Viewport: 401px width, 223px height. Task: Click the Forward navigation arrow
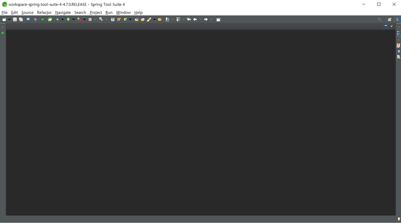click(x=206, y=19)
